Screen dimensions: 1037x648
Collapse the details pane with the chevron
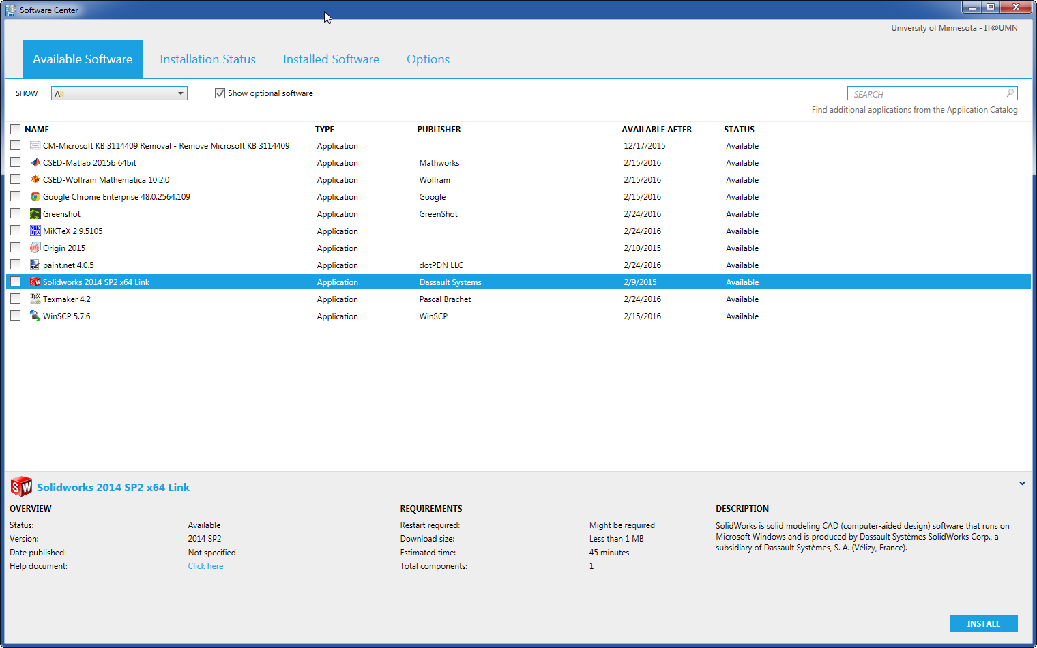[1022, 483]
